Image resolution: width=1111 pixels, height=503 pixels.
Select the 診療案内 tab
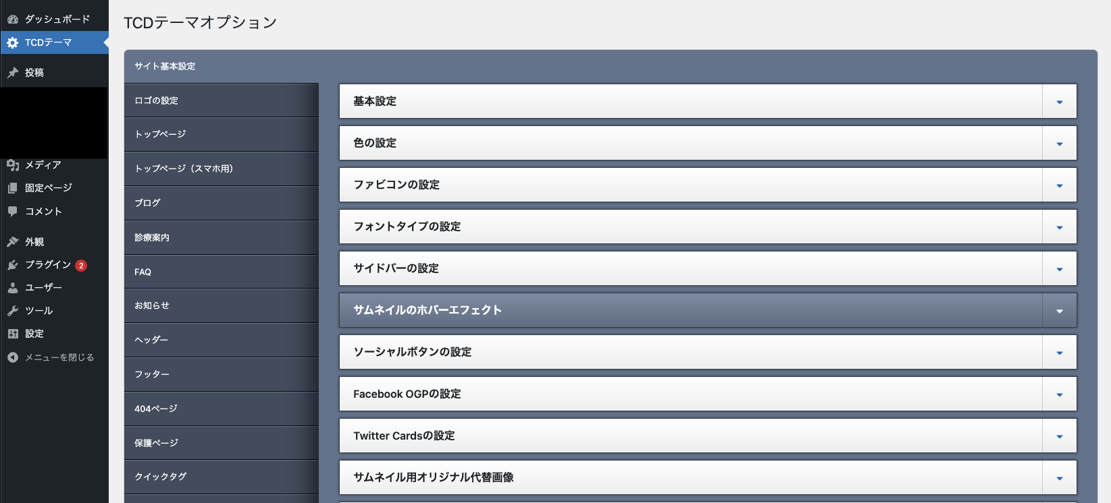[x=222, y=237]
